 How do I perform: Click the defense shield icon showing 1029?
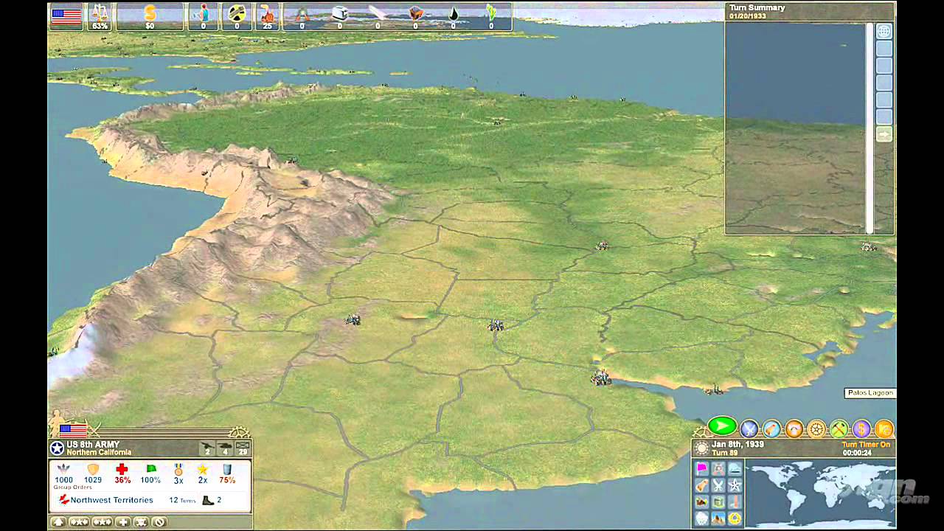pos(93,469)
